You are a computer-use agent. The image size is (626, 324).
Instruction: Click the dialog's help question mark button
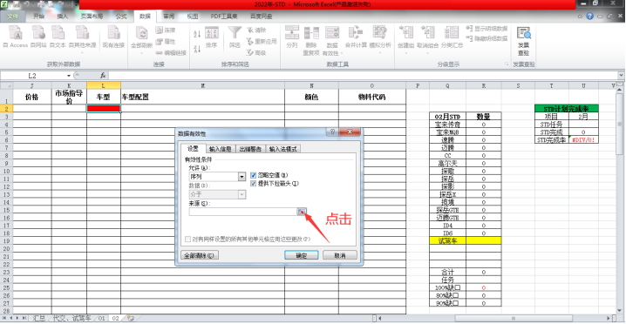pyautogui.click(x=332, y=132)
